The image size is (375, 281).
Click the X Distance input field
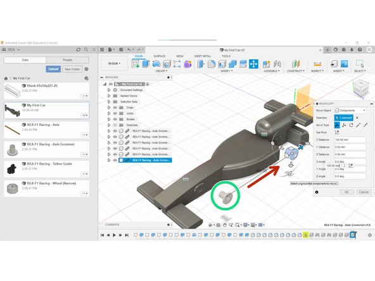(x=350, y=140)
